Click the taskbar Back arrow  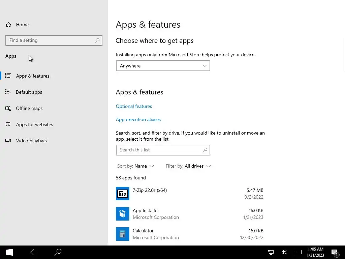(x=34, y=252)
